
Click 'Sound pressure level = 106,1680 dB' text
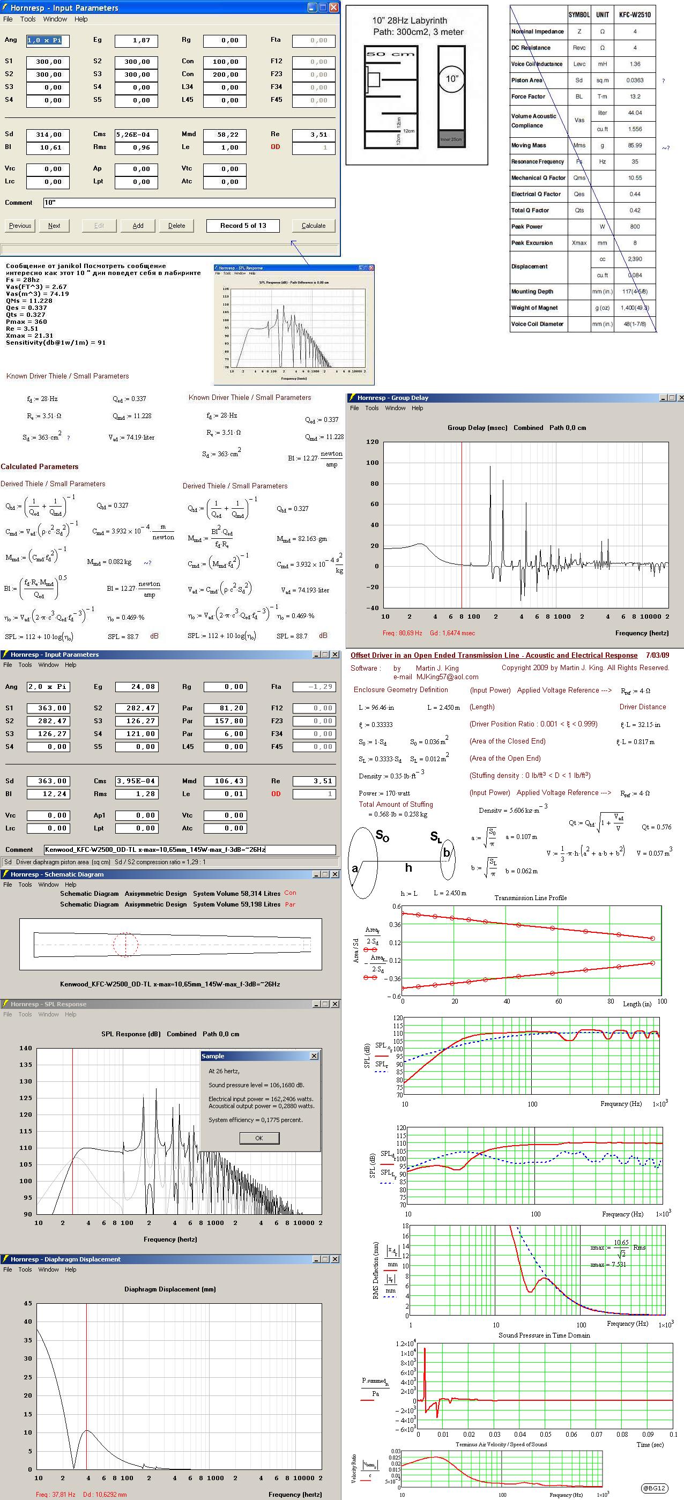(x=257, y=1085)
